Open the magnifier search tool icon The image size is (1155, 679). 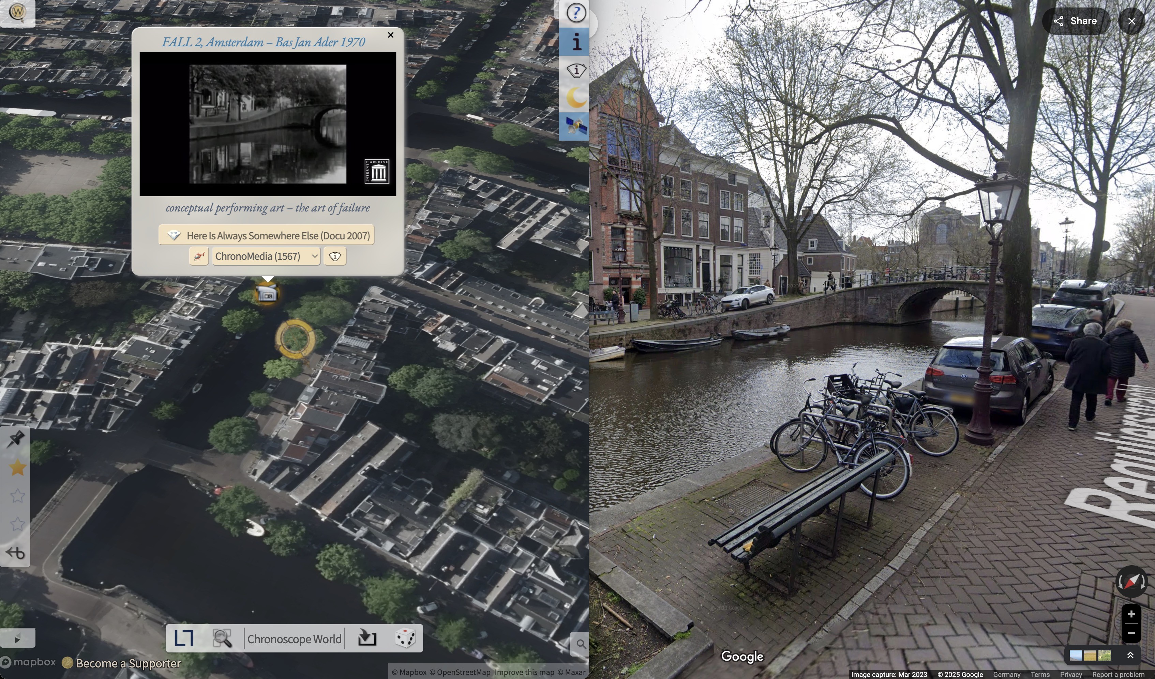pyautogui.click(x=222, y=638)
